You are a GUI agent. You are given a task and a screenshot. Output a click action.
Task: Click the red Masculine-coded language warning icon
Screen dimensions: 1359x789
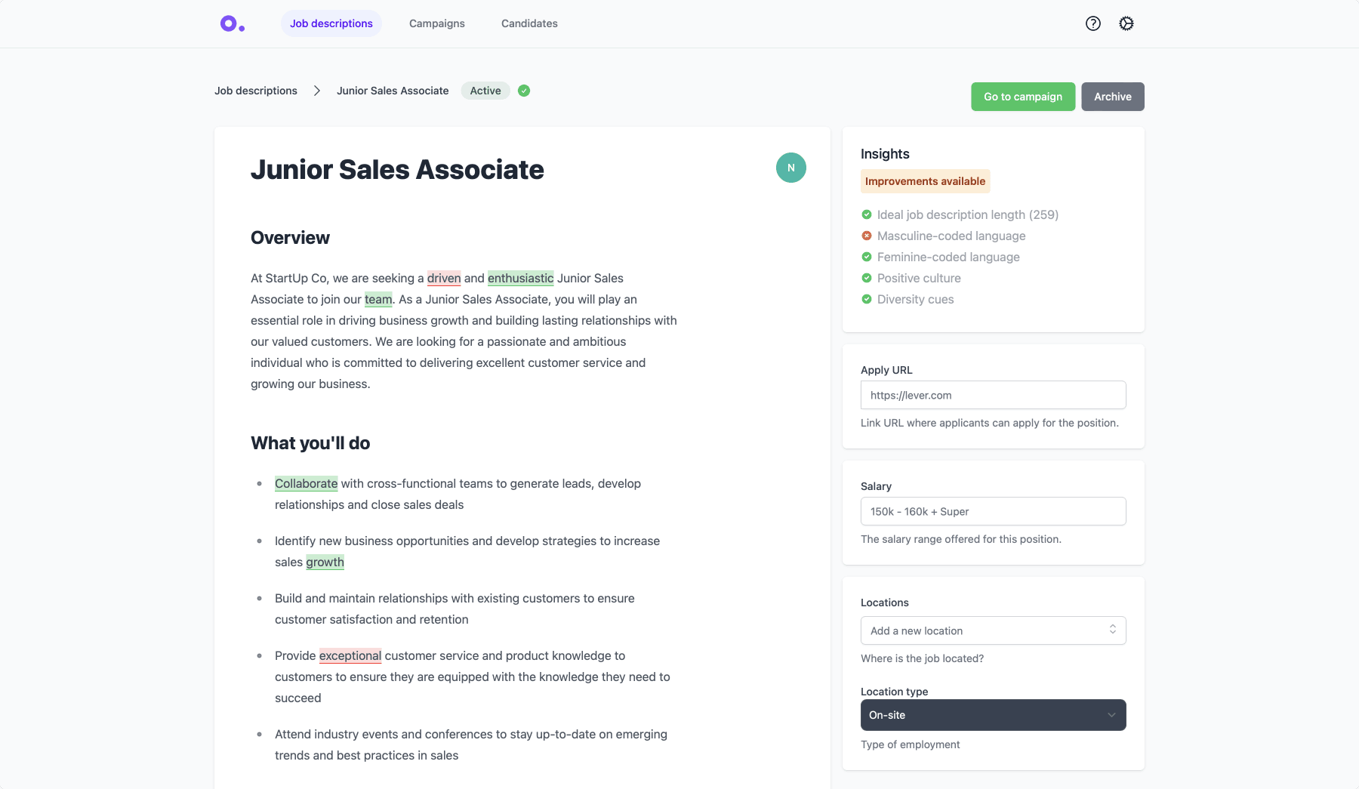tap(867, 236)
